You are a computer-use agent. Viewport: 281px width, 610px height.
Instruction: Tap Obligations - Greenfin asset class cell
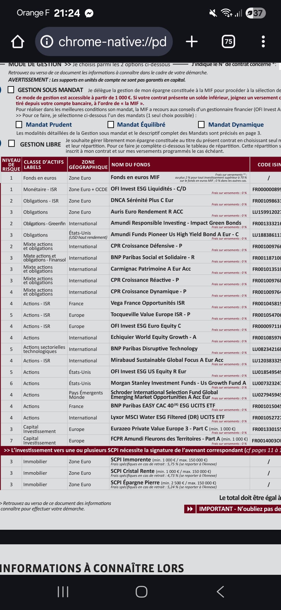pyautogui.click(x=44, y=223)
